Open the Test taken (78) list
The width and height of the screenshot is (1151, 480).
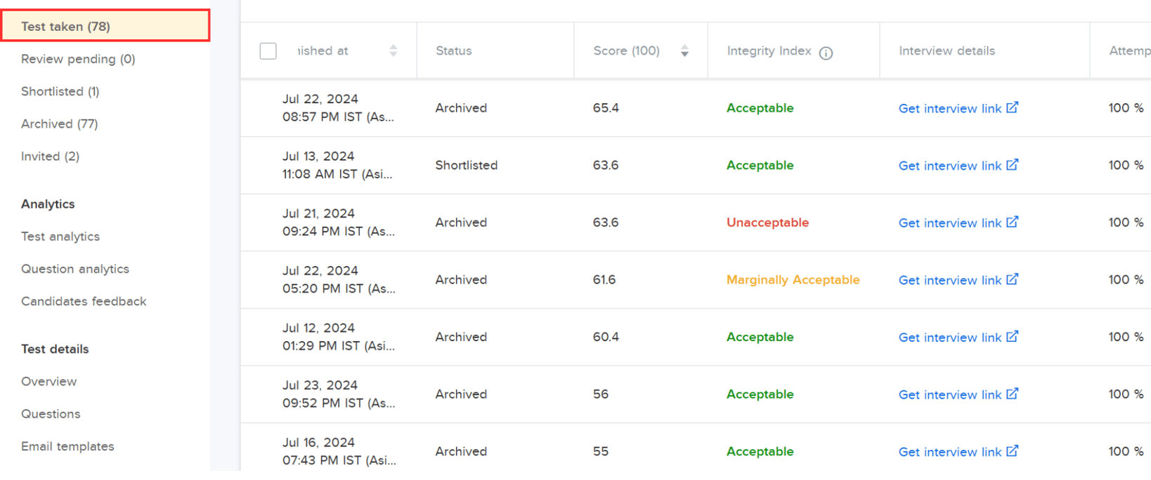pyautogui.click(x=65, y=27)
